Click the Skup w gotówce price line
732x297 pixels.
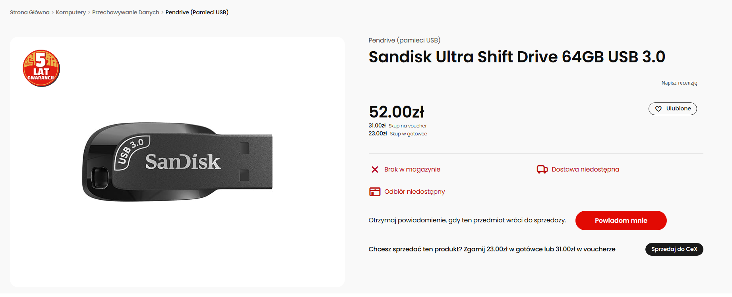[398, 134]
